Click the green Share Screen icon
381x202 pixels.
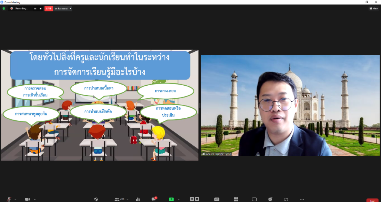click(171, 199)
